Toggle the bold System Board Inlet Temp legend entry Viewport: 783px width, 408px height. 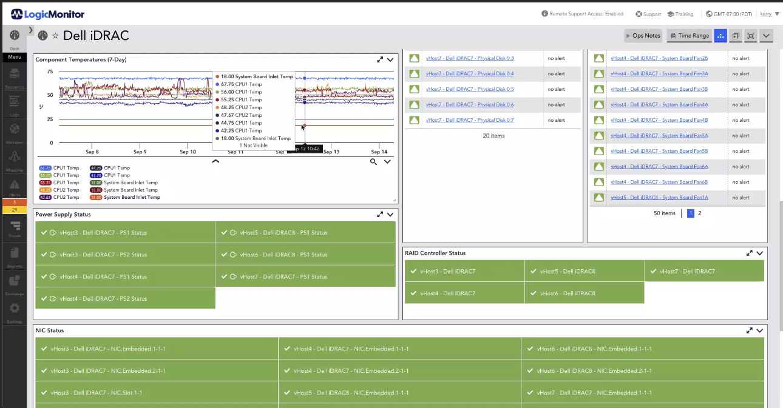click(125, 197)
